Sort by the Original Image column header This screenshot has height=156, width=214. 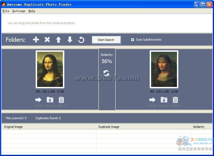point(49,127)
